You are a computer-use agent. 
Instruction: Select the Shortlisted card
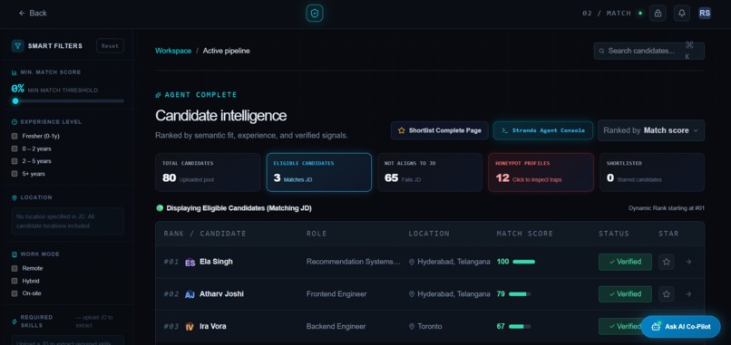point(652,172)
